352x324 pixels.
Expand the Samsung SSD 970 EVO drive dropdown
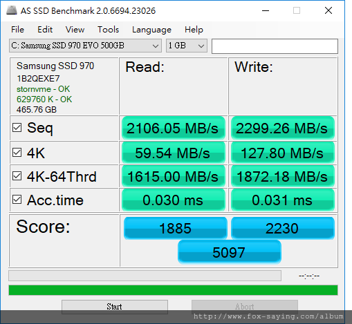tap(85, 46)
